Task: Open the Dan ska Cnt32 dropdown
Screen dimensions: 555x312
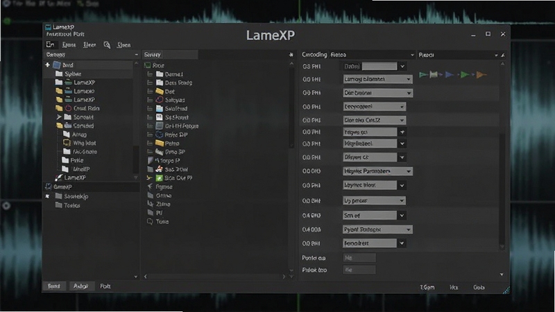Action: point(374,120)
